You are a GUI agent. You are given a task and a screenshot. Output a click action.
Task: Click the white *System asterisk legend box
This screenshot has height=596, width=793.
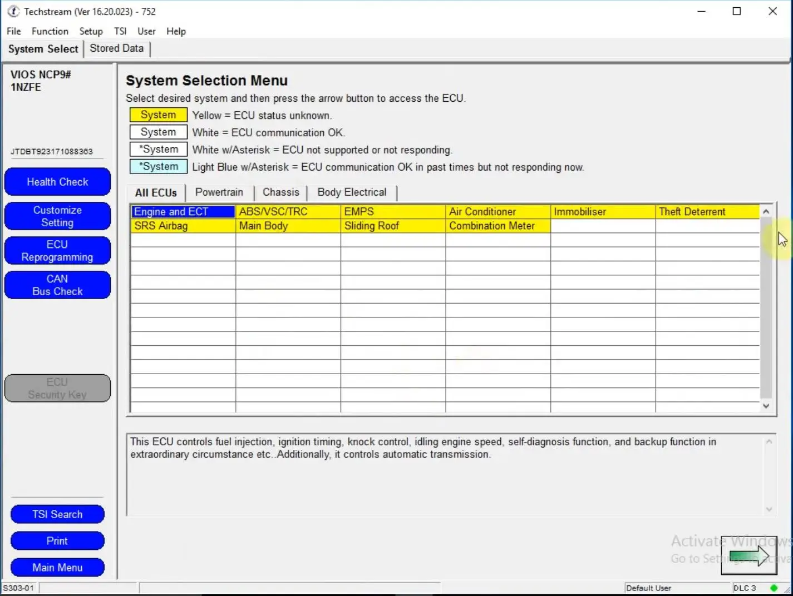[158, 150]
